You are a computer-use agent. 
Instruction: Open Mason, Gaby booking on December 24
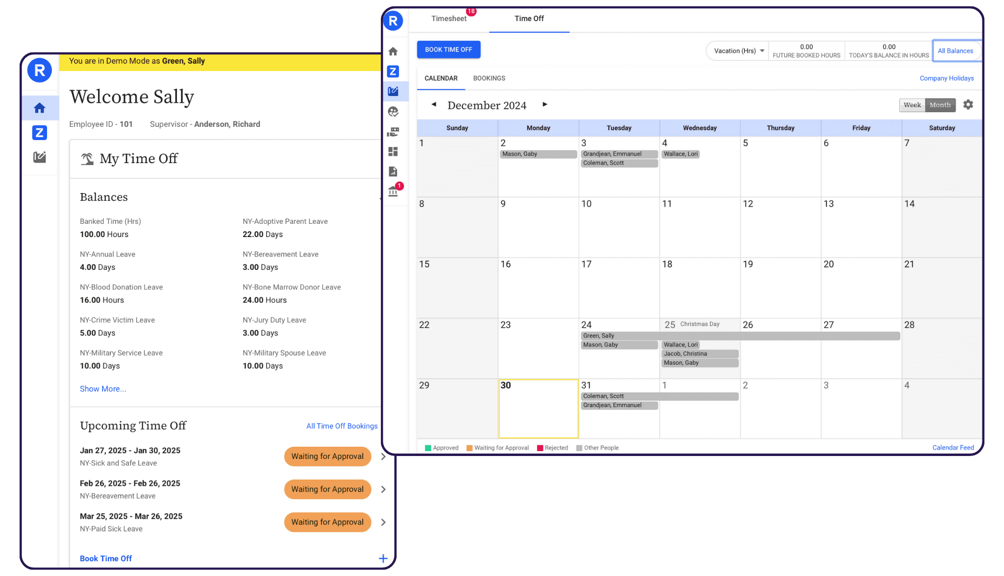[x=619, y=345]
